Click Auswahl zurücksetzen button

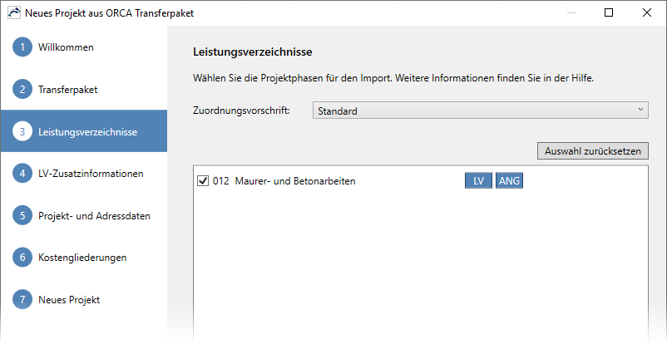(x=592, y=151)
